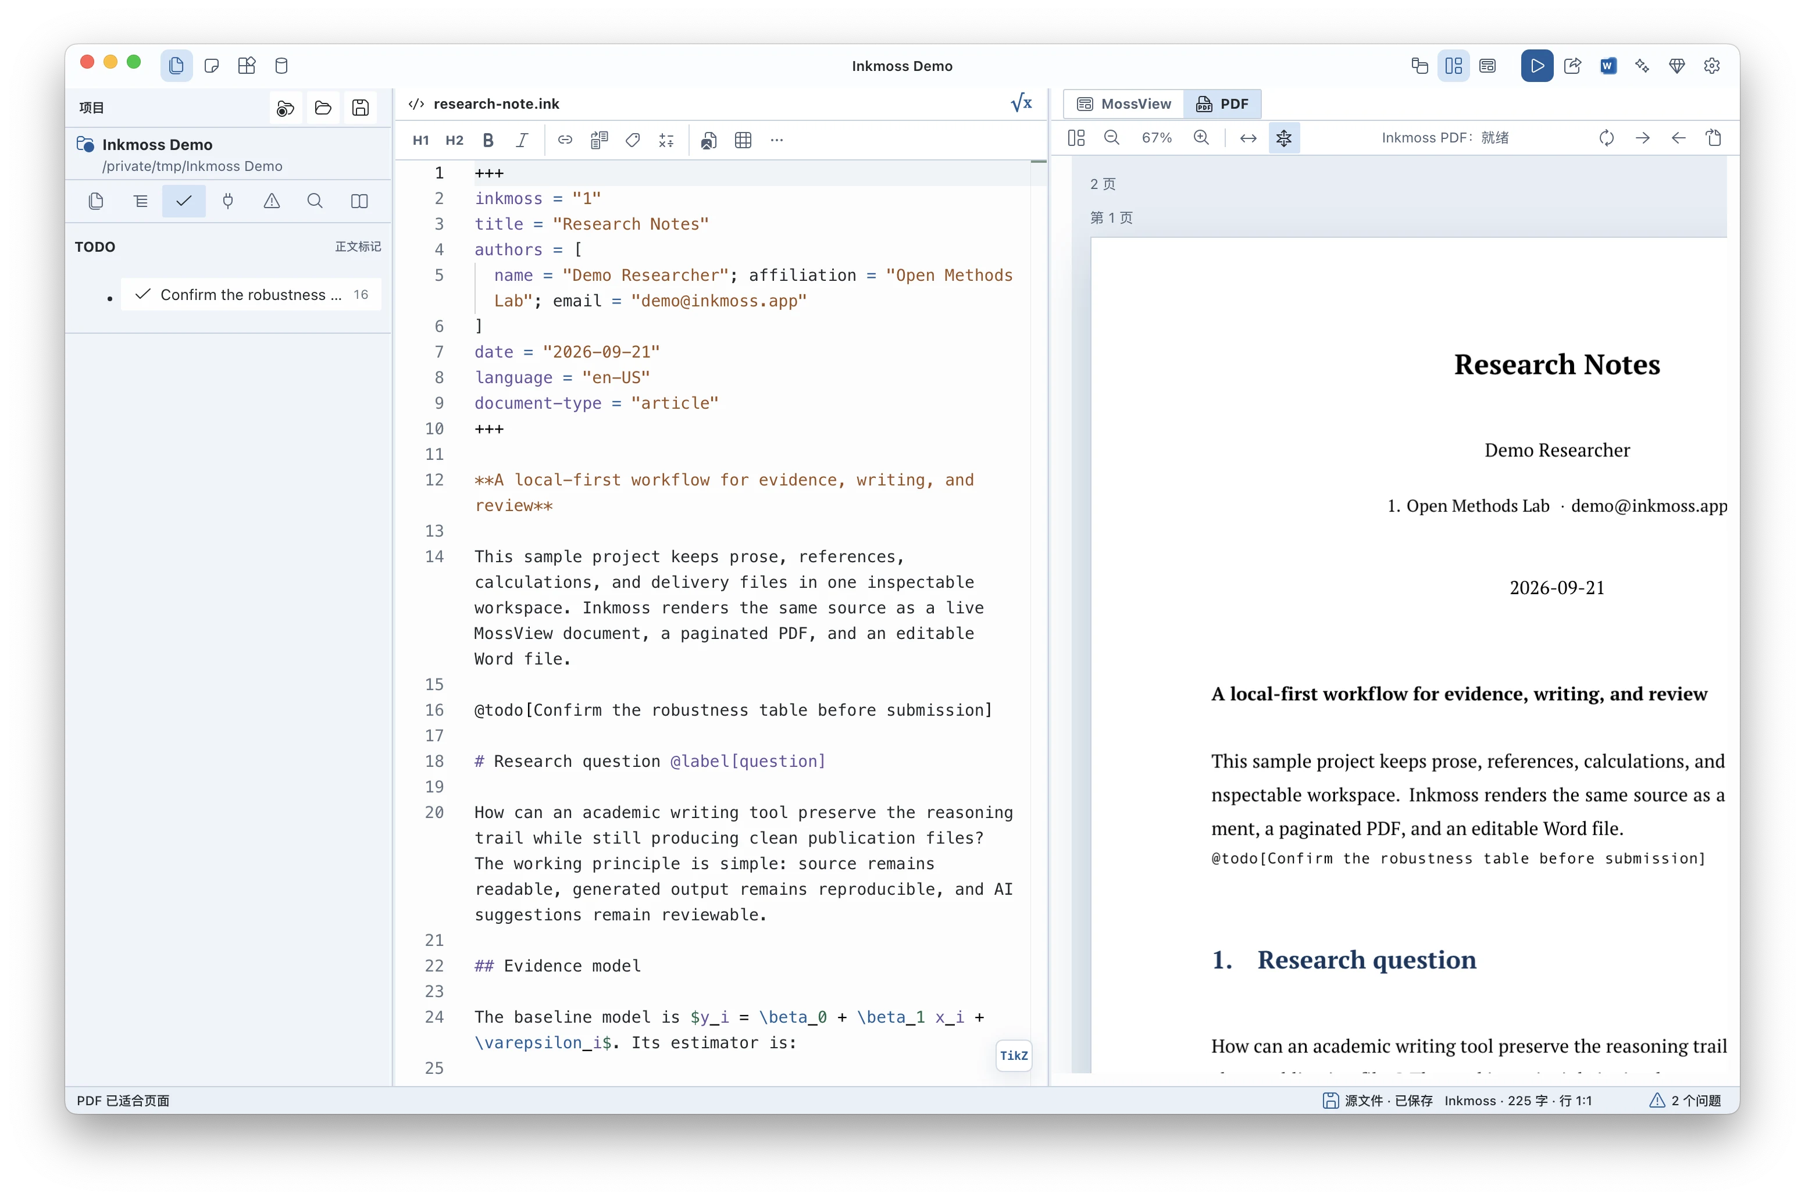Apply italic formatting in editor toolbar
Screen dimensions: 1805x1200
point(522,140)
